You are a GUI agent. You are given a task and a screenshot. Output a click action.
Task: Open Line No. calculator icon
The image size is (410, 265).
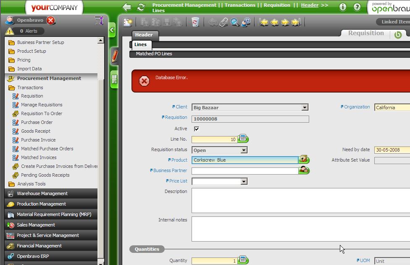point(243,139)
